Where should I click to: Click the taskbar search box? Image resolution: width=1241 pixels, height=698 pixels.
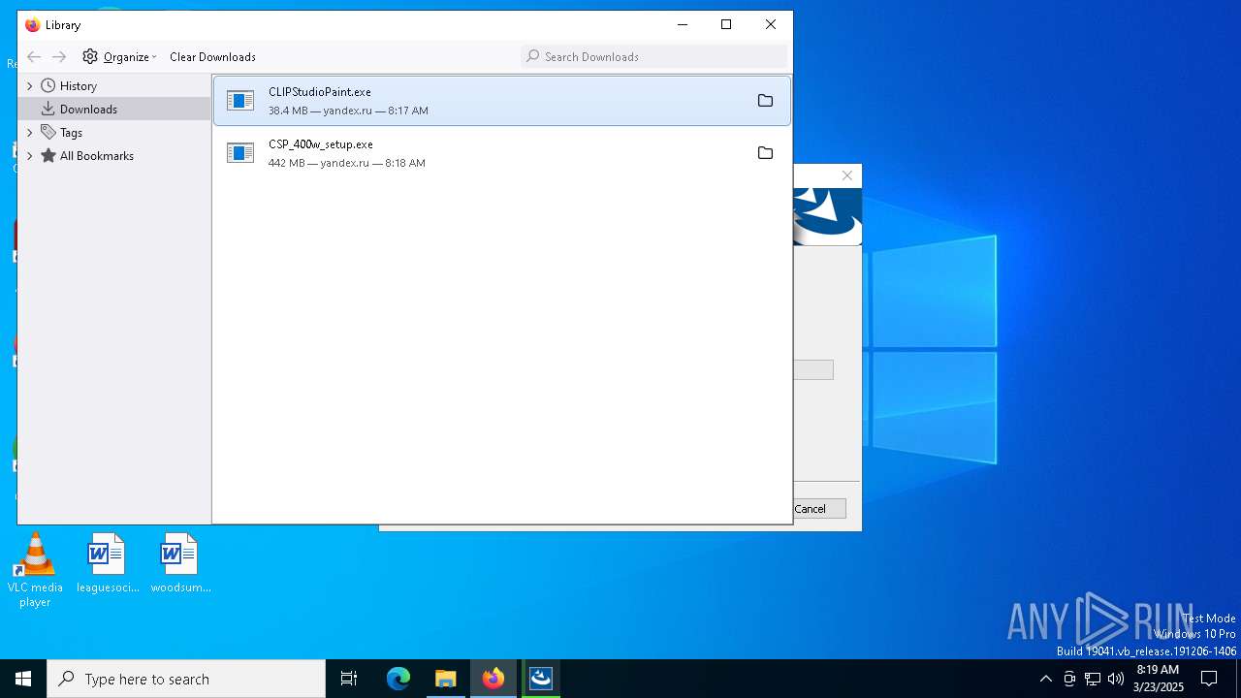click(186, 679)
